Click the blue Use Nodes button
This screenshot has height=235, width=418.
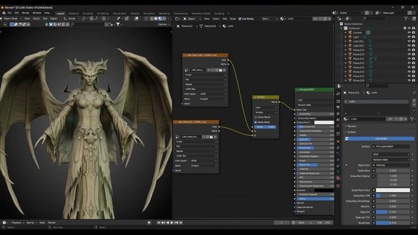point(379,138)
